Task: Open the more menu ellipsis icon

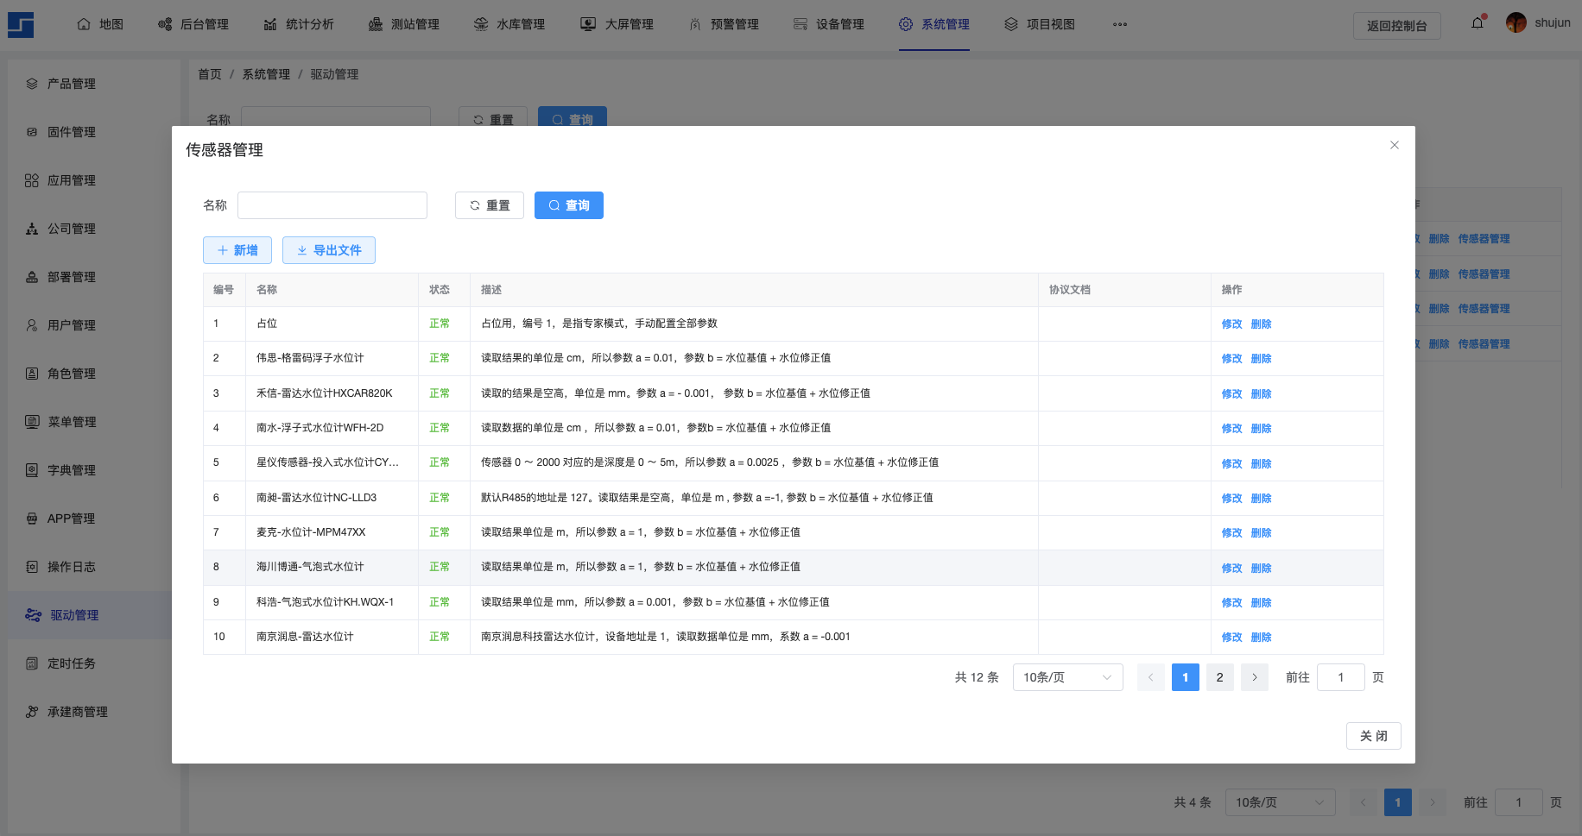Action: (1120, 24)
